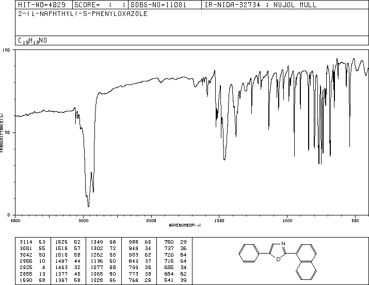Select peak table entry 654

point(175,274)
